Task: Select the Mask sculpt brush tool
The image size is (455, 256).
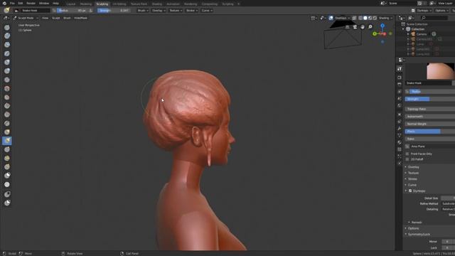Action: click(7, 185)
